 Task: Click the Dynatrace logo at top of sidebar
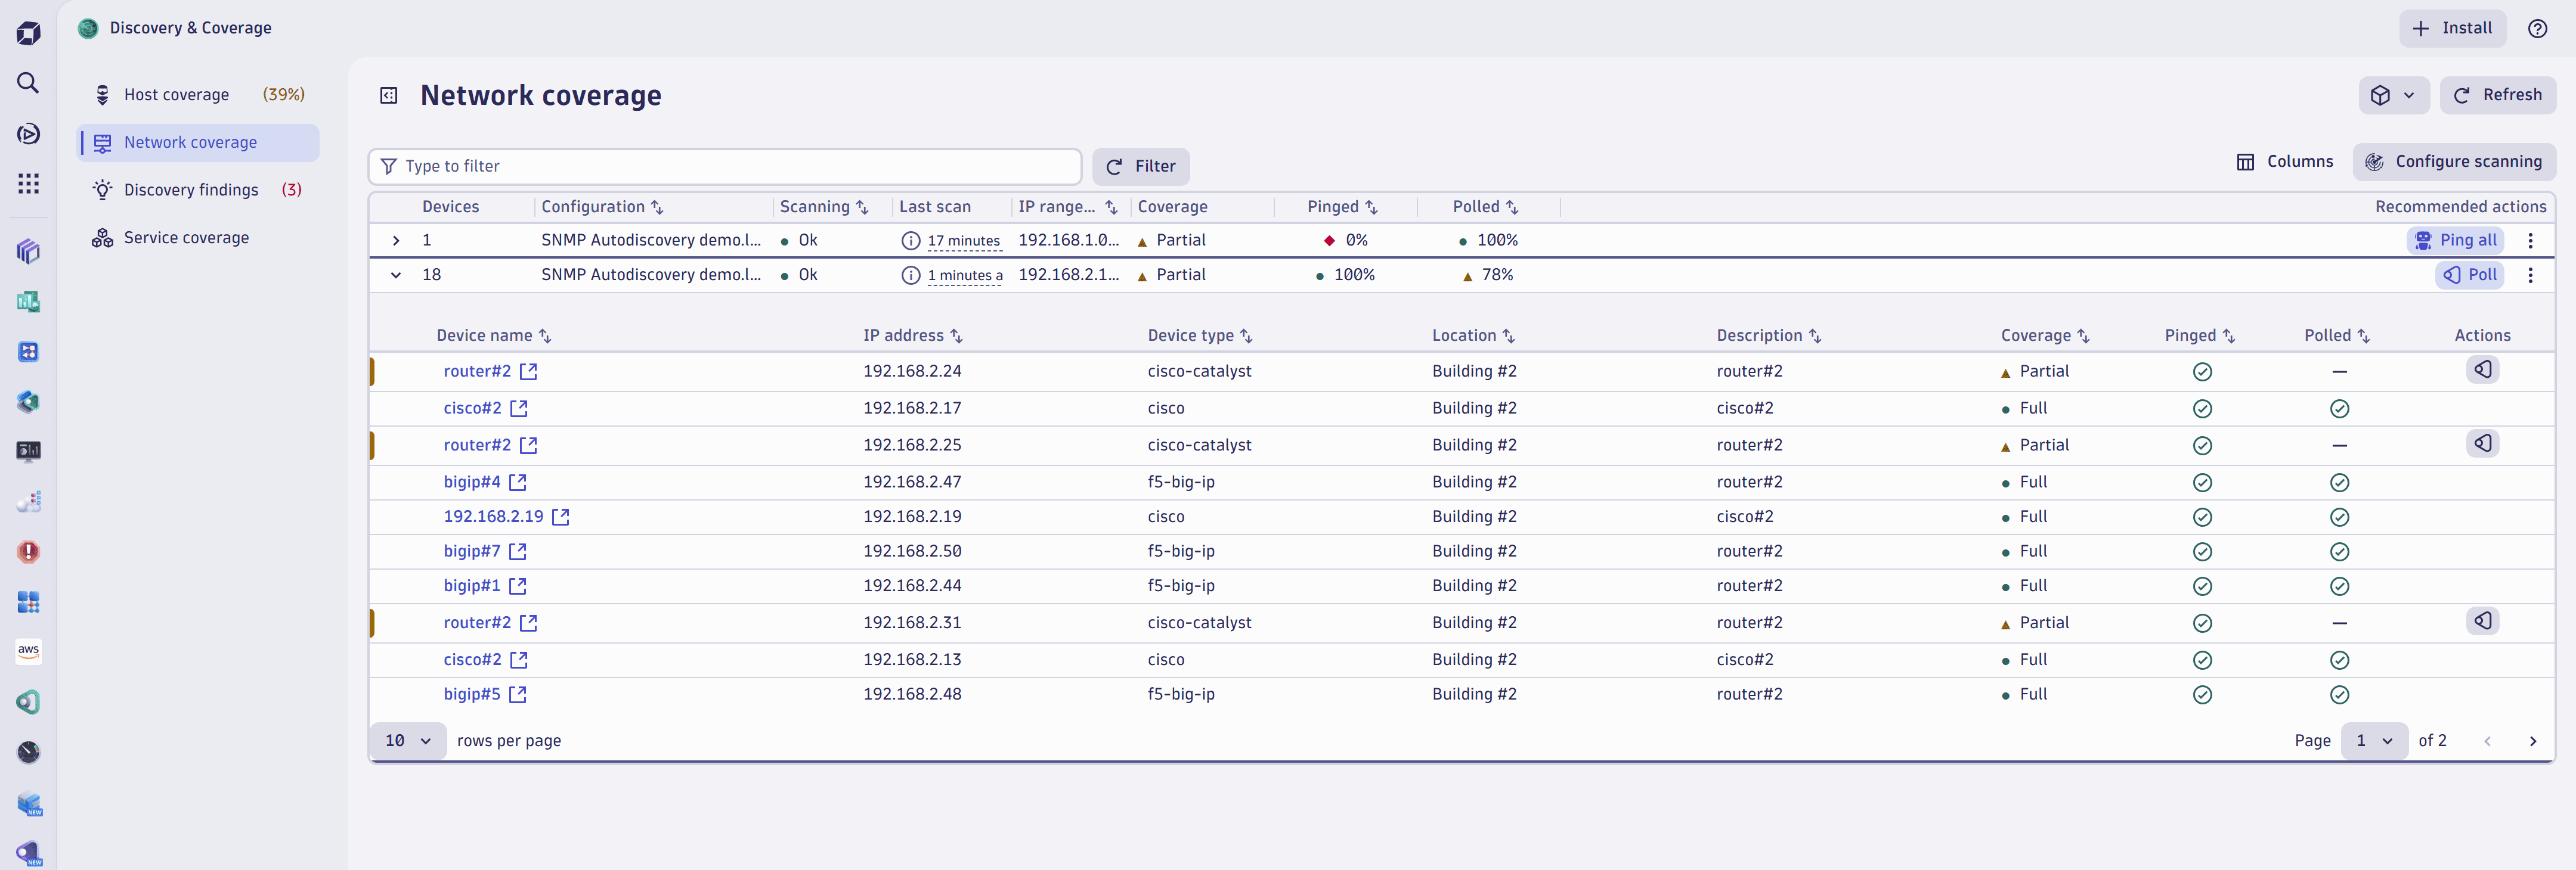click(28, 33)
